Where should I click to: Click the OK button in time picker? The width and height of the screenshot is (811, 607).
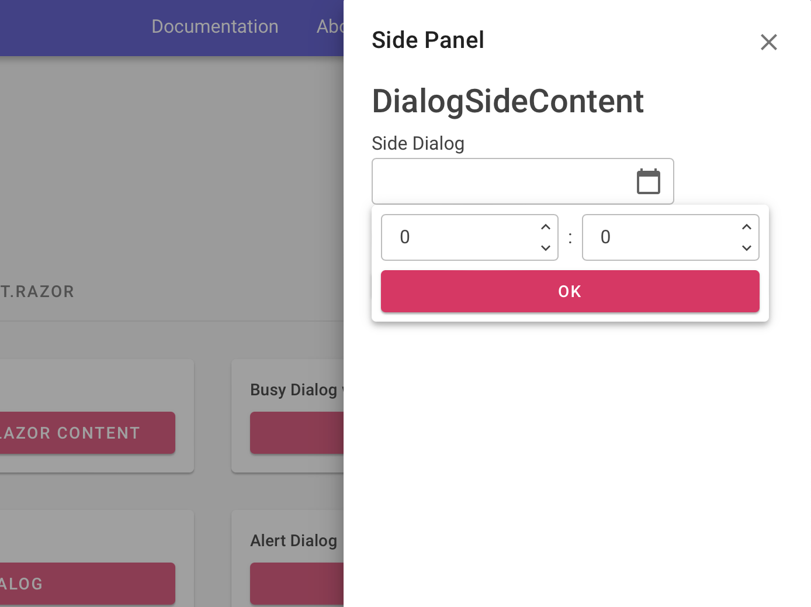(x=570, y=291)
